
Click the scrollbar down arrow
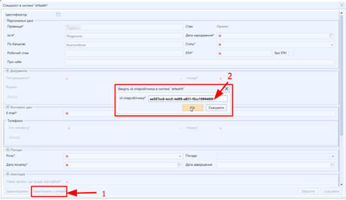point(342,184)
